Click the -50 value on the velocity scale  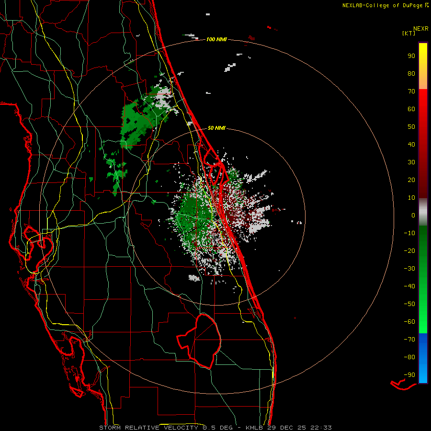coord(409,304)
